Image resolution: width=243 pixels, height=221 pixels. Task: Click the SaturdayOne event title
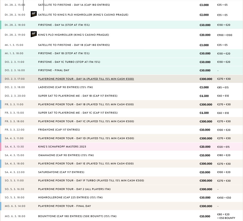tap(61, 172)
